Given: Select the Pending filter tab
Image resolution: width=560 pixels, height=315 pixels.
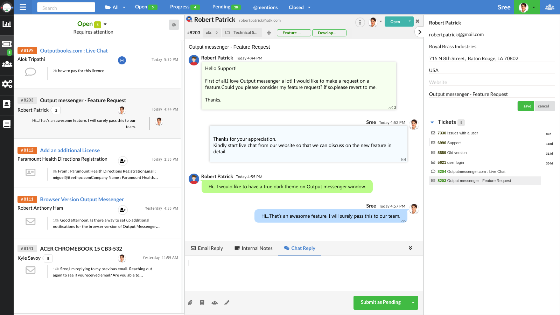Looking at the screenshot, I should click(226, 7).
